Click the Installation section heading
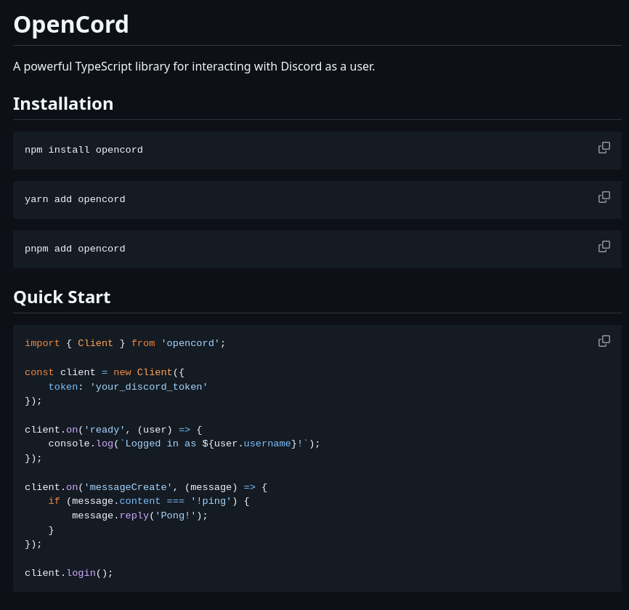This screenshot has height=610, width=629. point(63,104)
